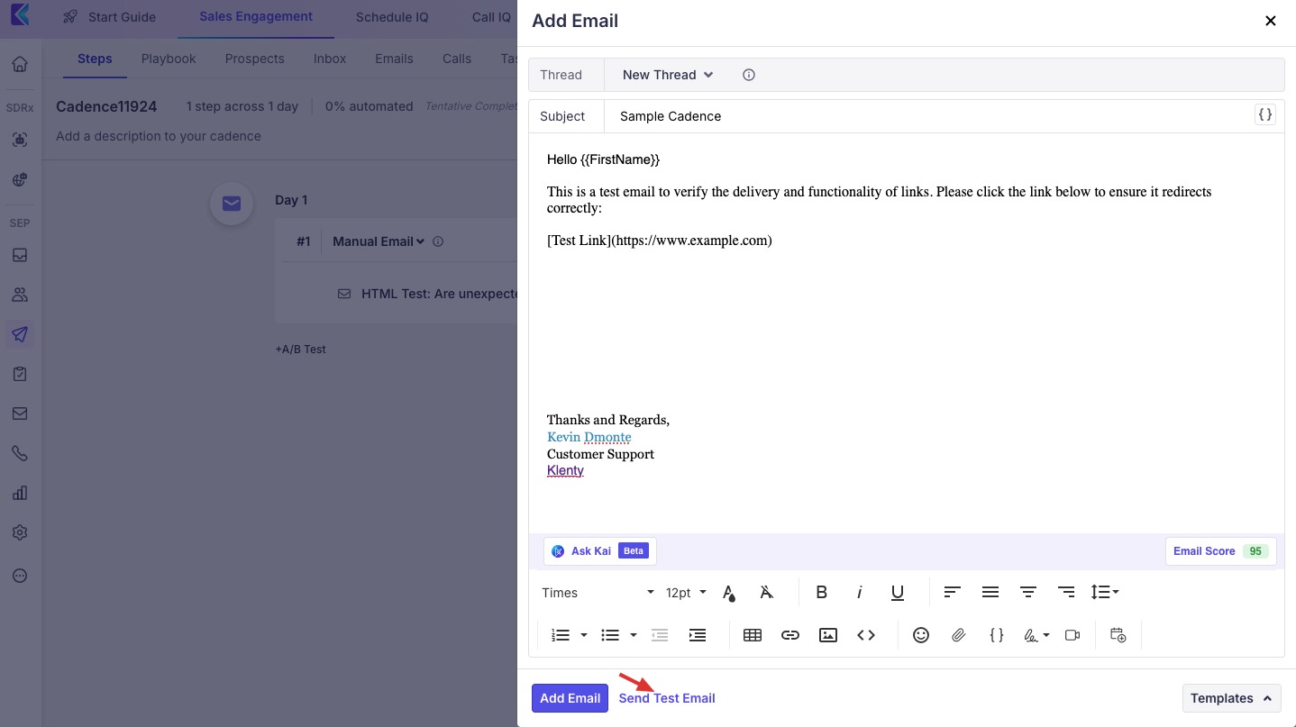Image resolution: width=1296 pixels, height=727 pixels.
Task: Insert a bullet list
Action: pyautogui.click(x=610, y=635)
